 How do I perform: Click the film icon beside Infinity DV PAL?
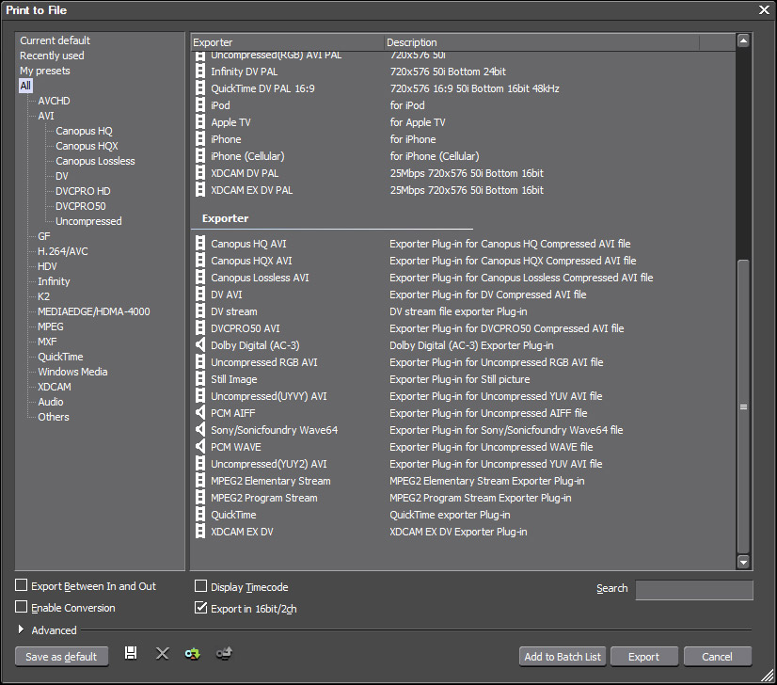click(200, 72)
